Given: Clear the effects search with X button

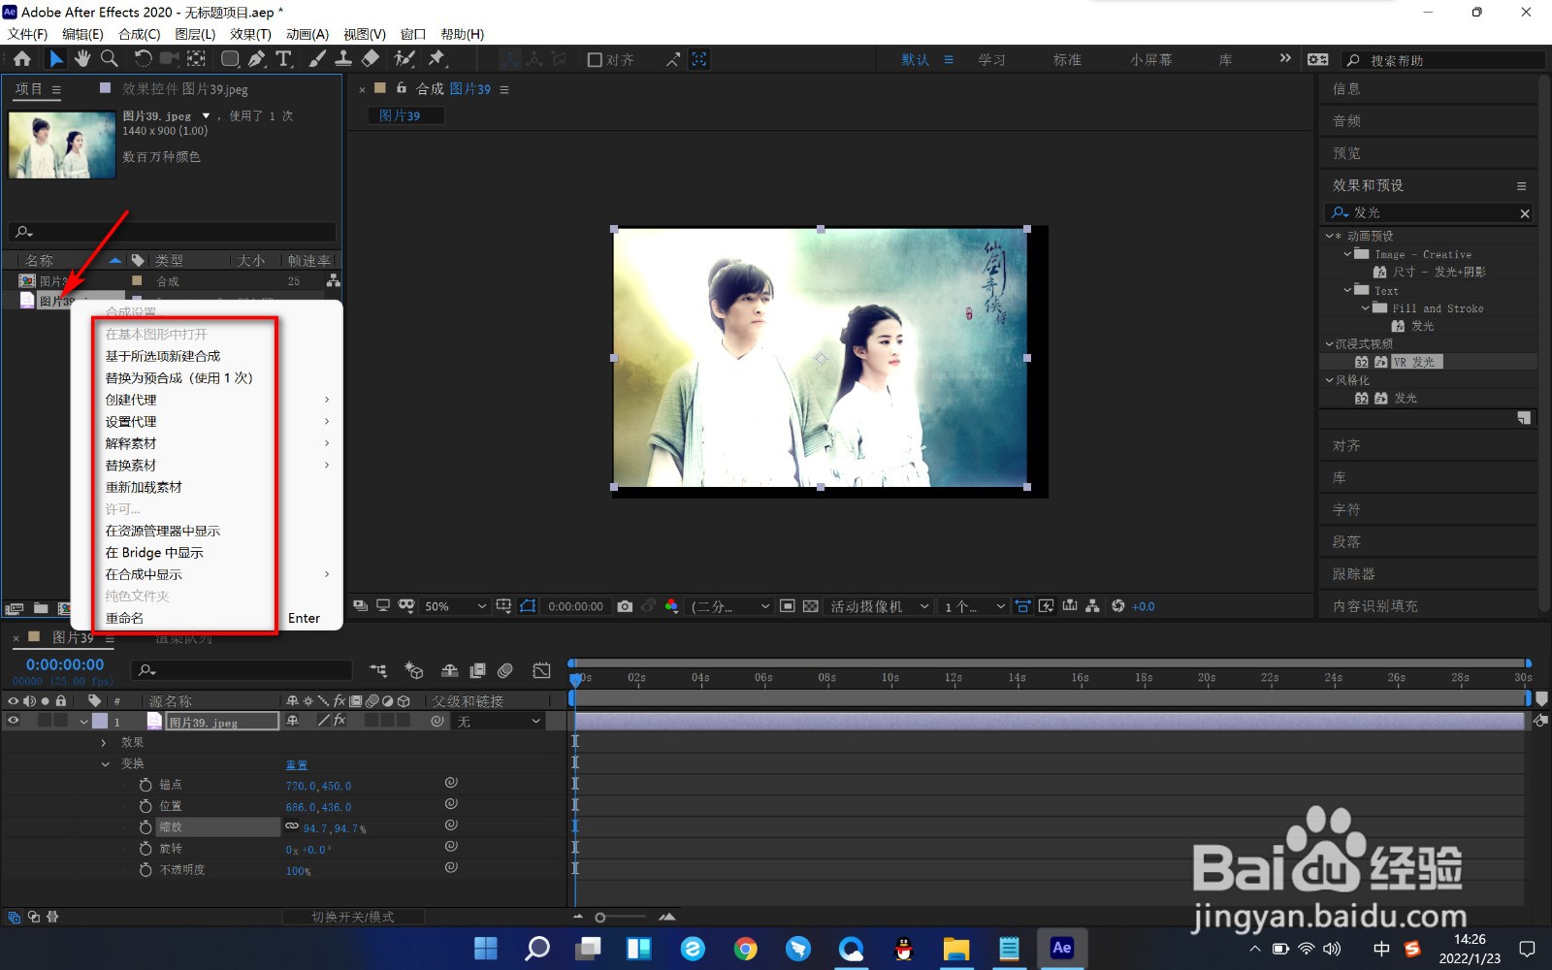Looking at the screenshot, I should coord(1525,213).
